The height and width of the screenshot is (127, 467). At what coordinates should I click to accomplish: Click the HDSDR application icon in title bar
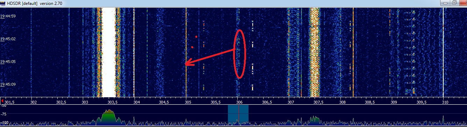click(x=3, y=3)
